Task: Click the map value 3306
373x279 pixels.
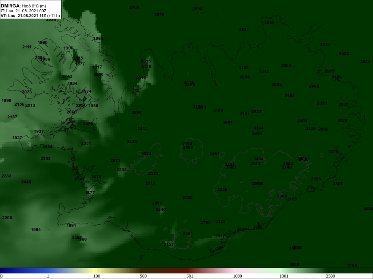Action: [x=338, y=184]
